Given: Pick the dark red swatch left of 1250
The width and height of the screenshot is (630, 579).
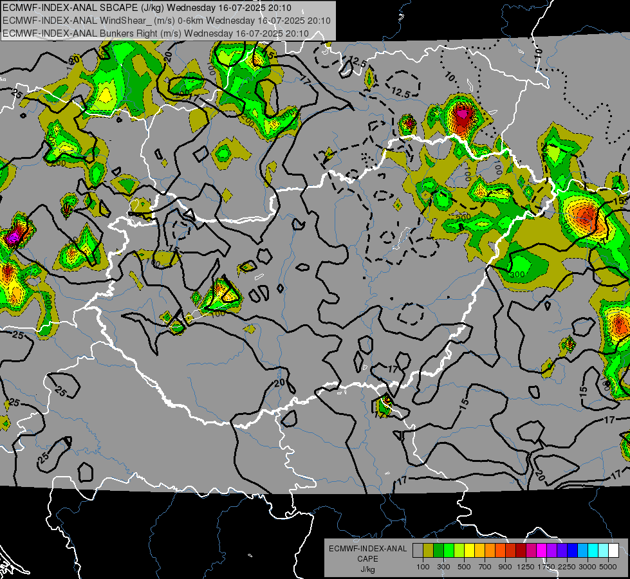Looking at the screenshot, I should tap(521, 551).
